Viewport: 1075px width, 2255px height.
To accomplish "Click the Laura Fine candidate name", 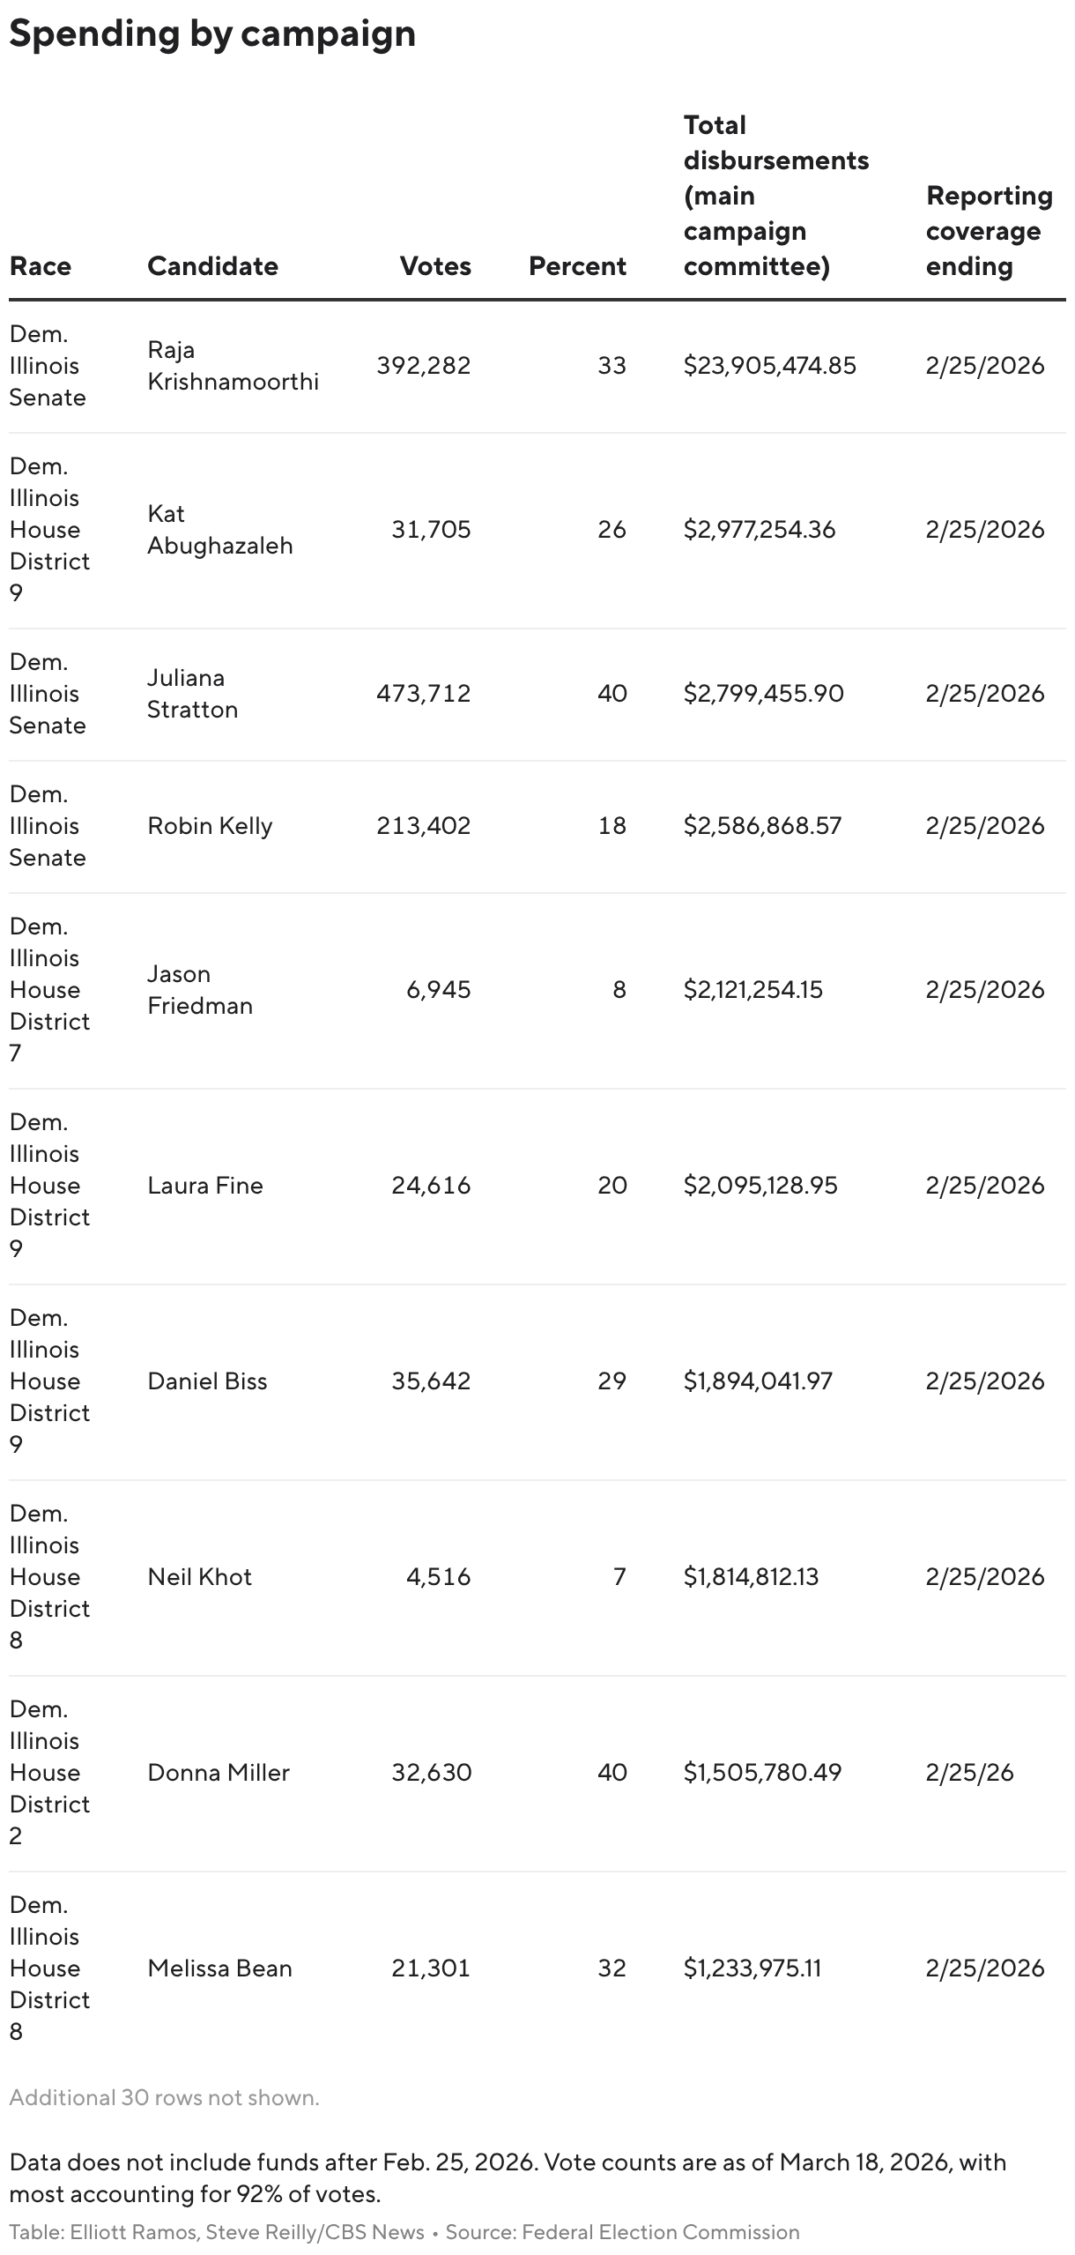I will 205,1186.
